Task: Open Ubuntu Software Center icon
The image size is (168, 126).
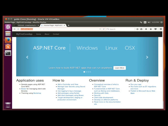Action: point(8,47)
